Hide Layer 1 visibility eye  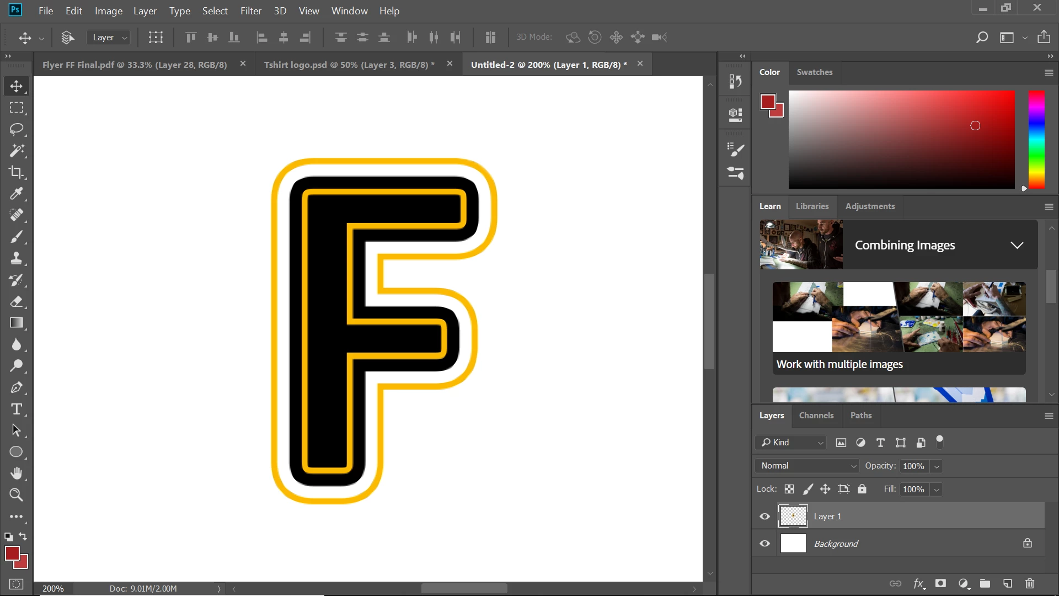click(764, 517)
